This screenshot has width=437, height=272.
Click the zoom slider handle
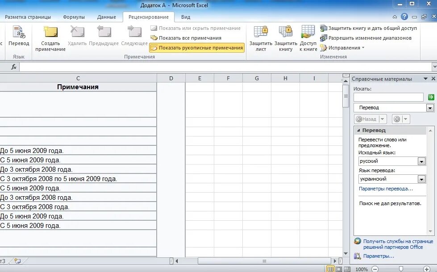(x=401, y=269)
